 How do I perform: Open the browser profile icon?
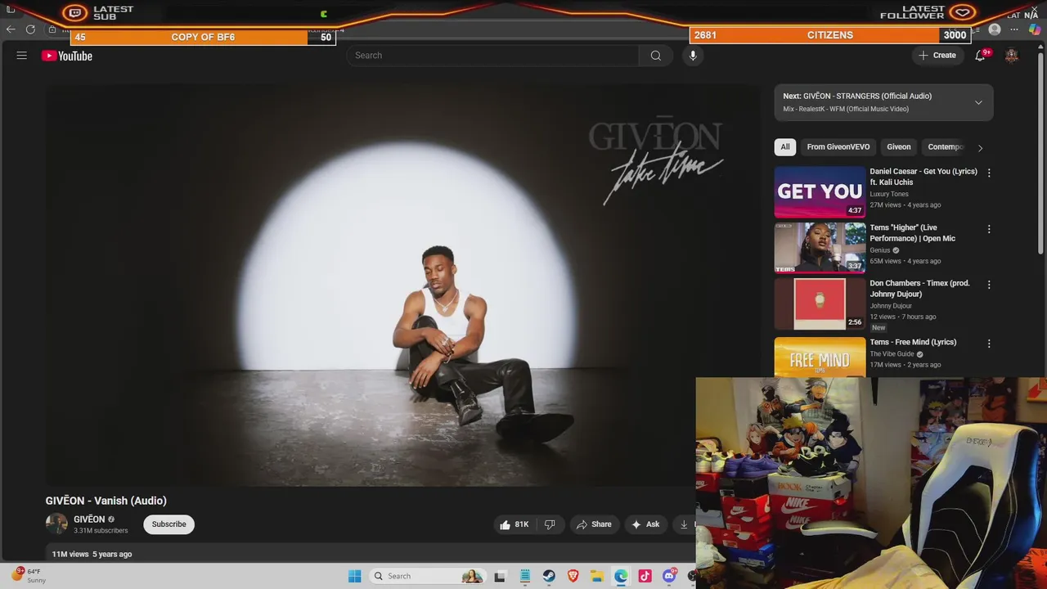[x=995, y=29]
